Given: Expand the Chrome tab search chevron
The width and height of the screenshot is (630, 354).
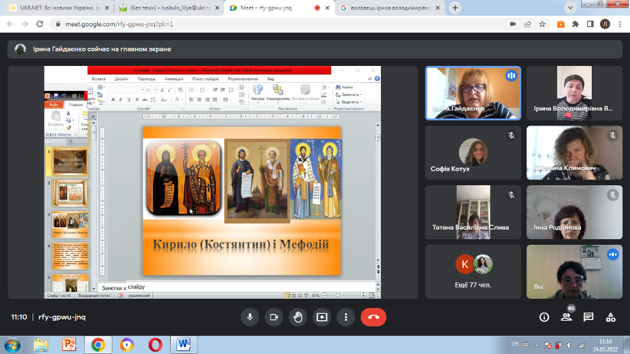Looking at the screenshot, I should click(570, 8).
